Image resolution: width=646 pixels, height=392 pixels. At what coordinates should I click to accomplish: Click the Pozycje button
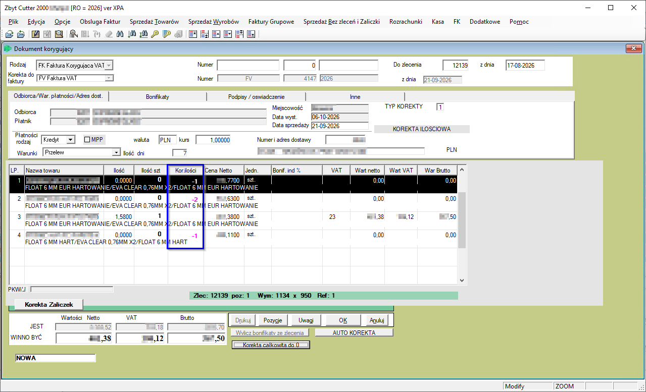click(273, 320)
